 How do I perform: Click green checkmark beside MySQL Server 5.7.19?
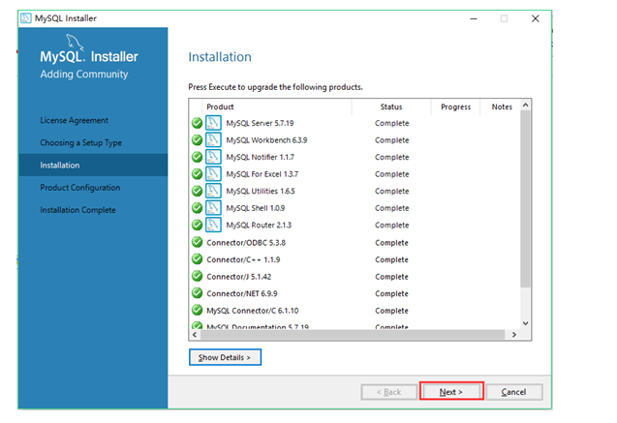point(197,123)
